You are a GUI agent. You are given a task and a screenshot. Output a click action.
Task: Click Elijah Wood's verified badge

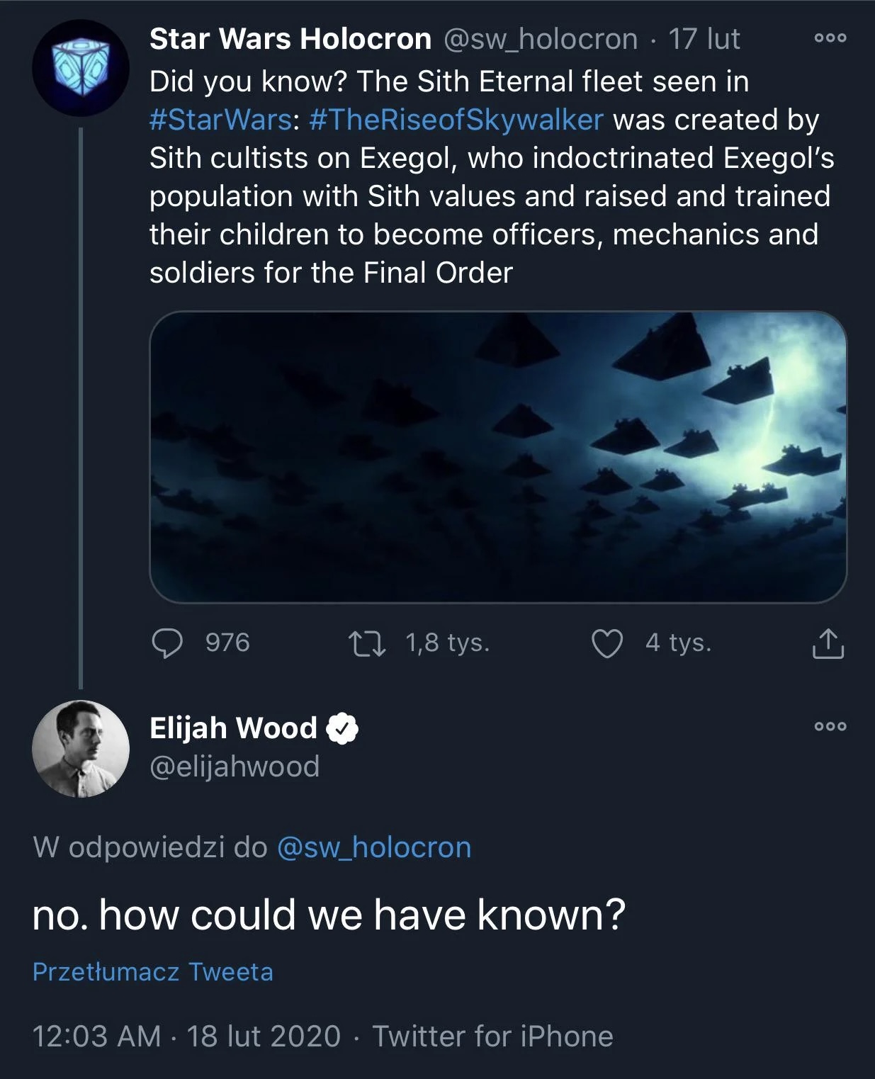click(342, 728)
